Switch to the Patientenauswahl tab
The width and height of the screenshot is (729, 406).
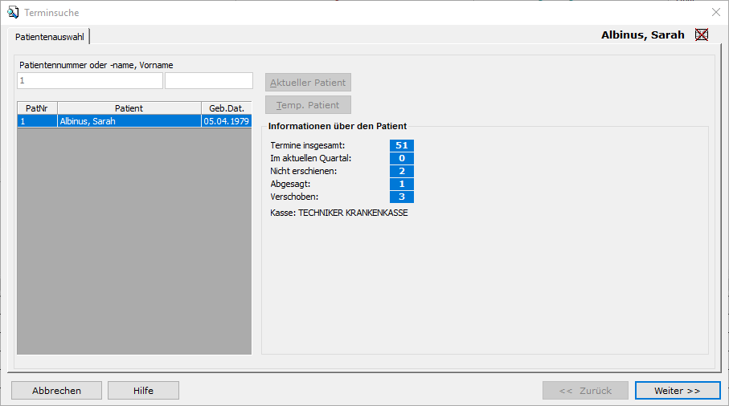(x=49, y=37)
